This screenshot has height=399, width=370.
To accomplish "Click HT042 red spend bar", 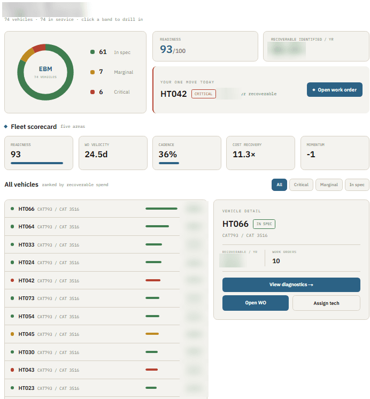I will [153, 280].
